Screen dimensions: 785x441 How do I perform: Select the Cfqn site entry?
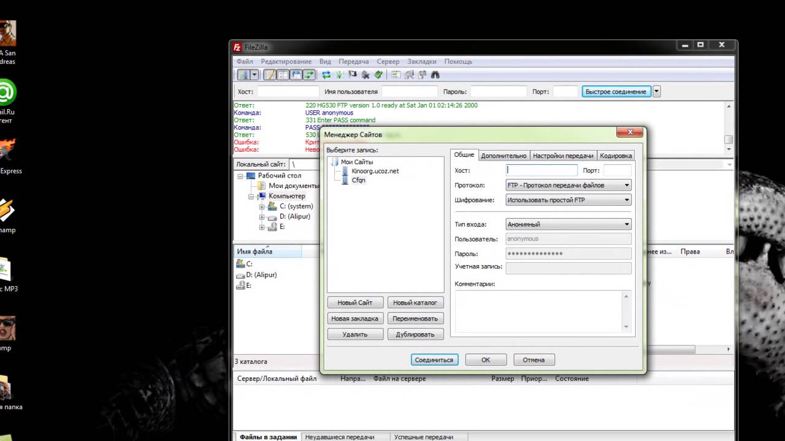coord(358,180)
